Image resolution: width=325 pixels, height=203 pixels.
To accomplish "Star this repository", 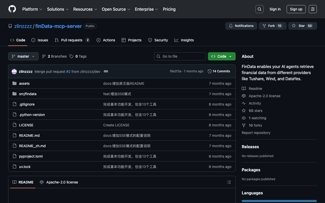I will [302, 26].
